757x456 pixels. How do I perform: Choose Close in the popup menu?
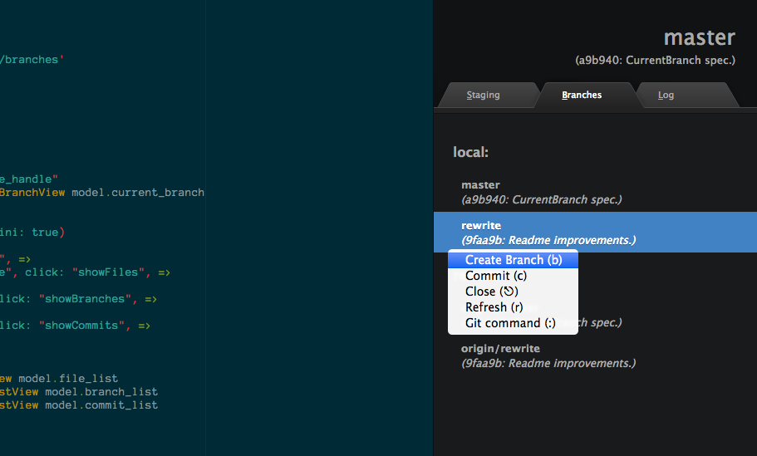click(513, 292)
